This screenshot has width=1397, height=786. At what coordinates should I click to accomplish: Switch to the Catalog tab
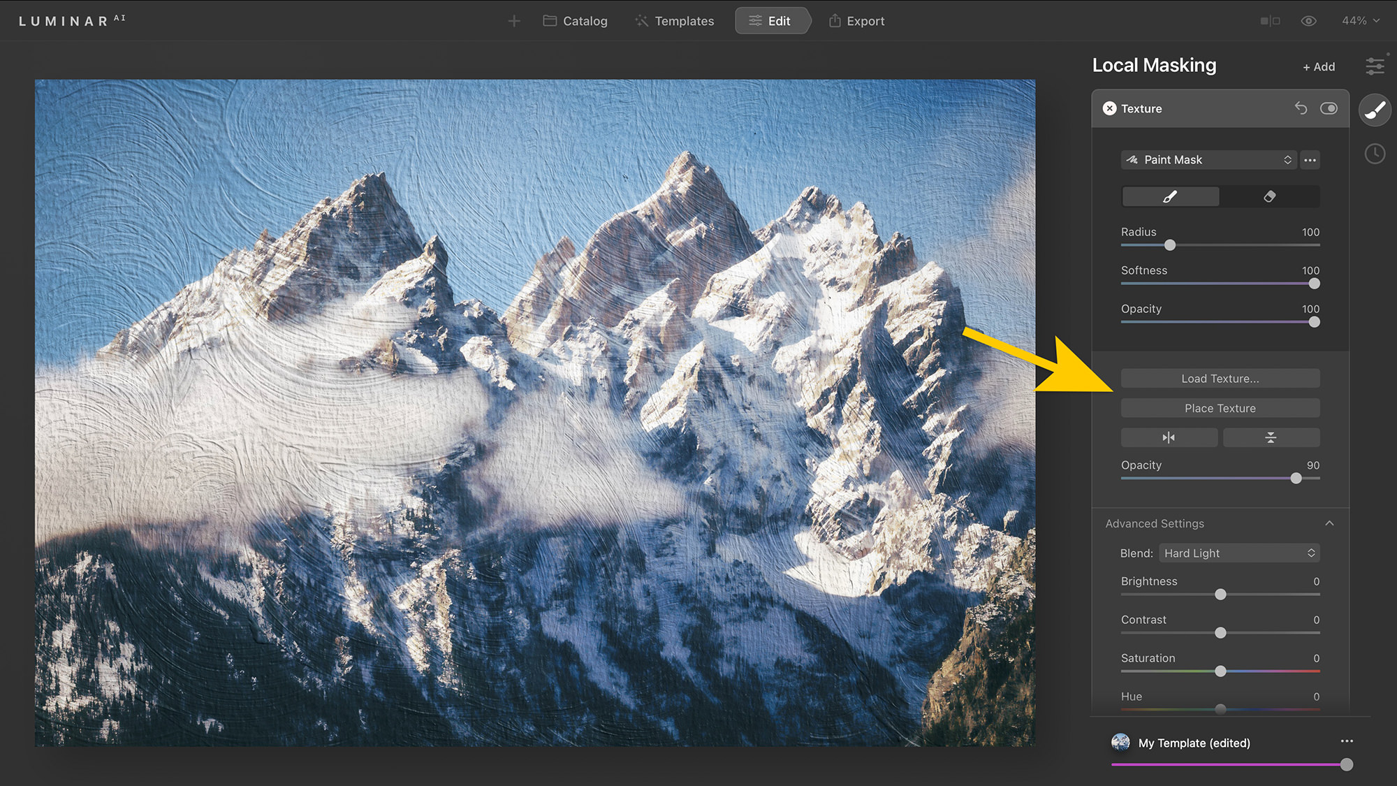click(576, 20)
